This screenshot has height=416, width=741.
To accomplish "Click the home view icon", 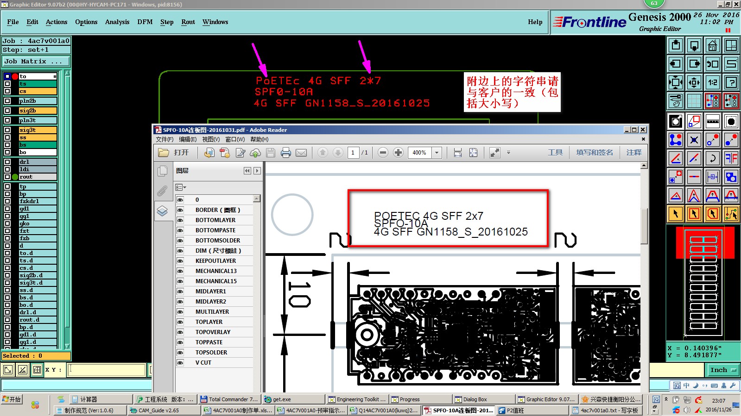I will coord(712,45).
